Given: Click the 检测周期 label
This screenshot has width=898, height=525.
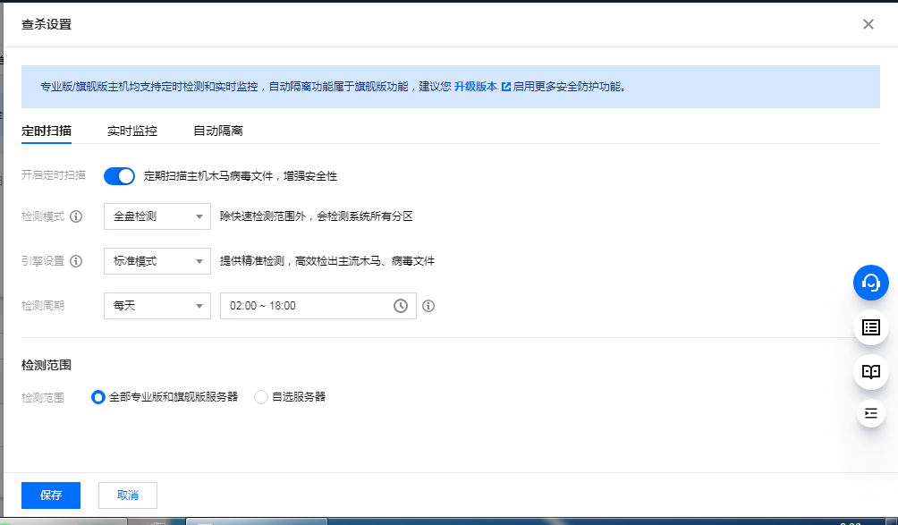Looking at the screenshot, I should tap(43, 306).
